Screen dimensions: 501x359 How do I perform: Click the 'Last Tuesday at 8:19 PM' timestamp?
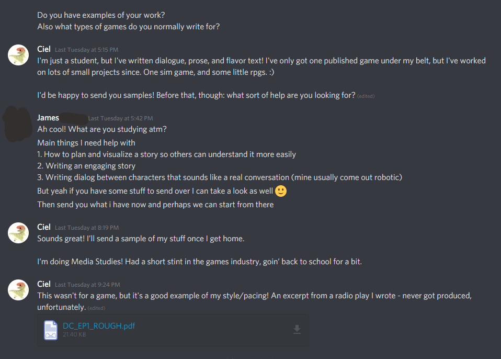tap(86, 228)
